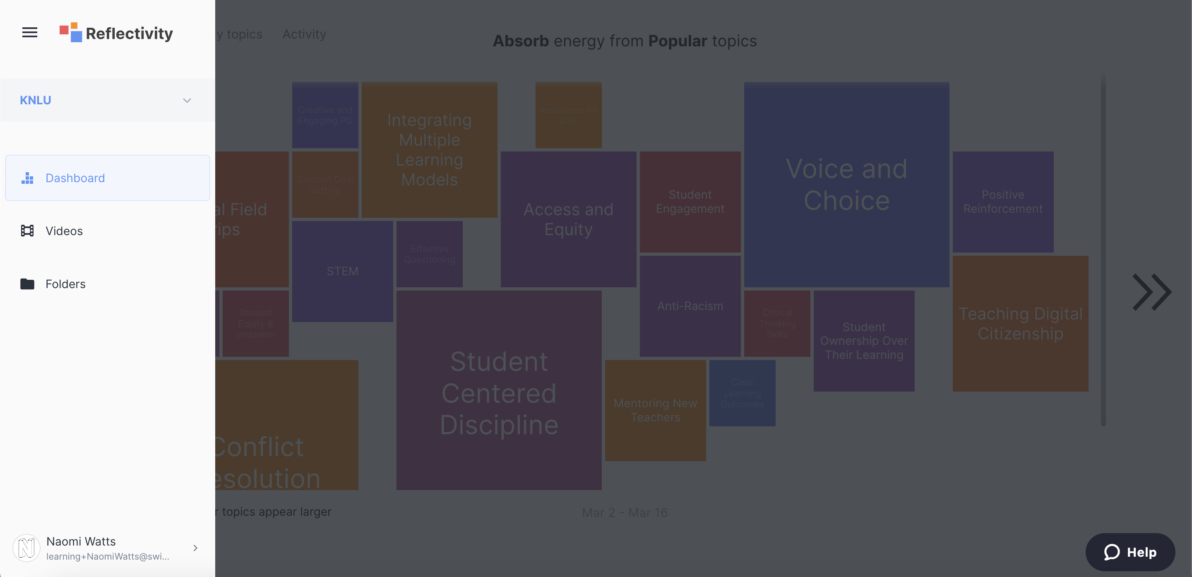Select the Voice and Choice topic tile

(846, 184)
